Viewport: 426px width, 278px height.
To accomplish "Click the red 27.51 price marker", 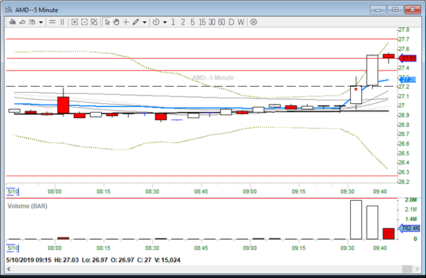I will 408,58.
